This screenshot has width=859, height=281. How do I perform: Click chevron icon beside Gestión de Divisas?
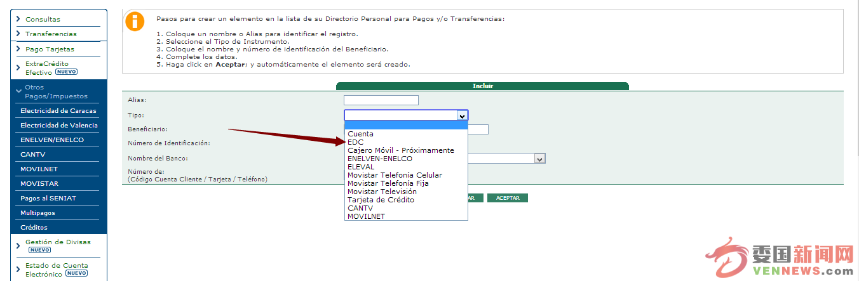tap(18, 246)
